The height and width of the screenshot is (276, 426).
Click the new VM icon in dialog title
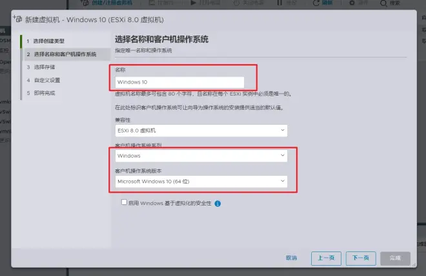tap(17, 19)
